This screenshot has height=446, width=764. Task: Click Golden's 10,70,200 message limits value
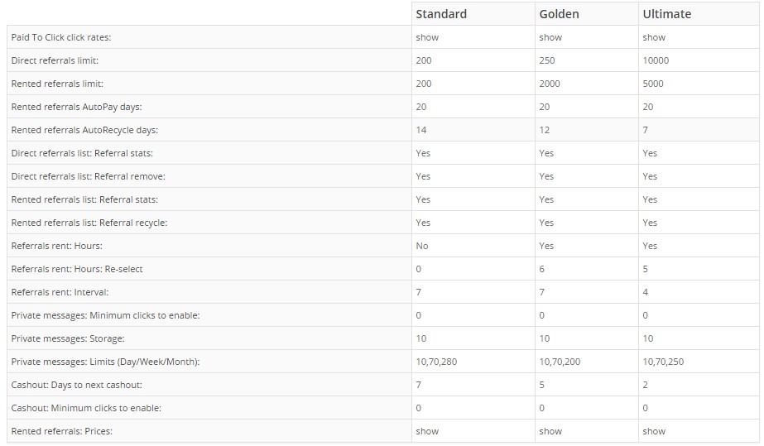click(560, 362)
